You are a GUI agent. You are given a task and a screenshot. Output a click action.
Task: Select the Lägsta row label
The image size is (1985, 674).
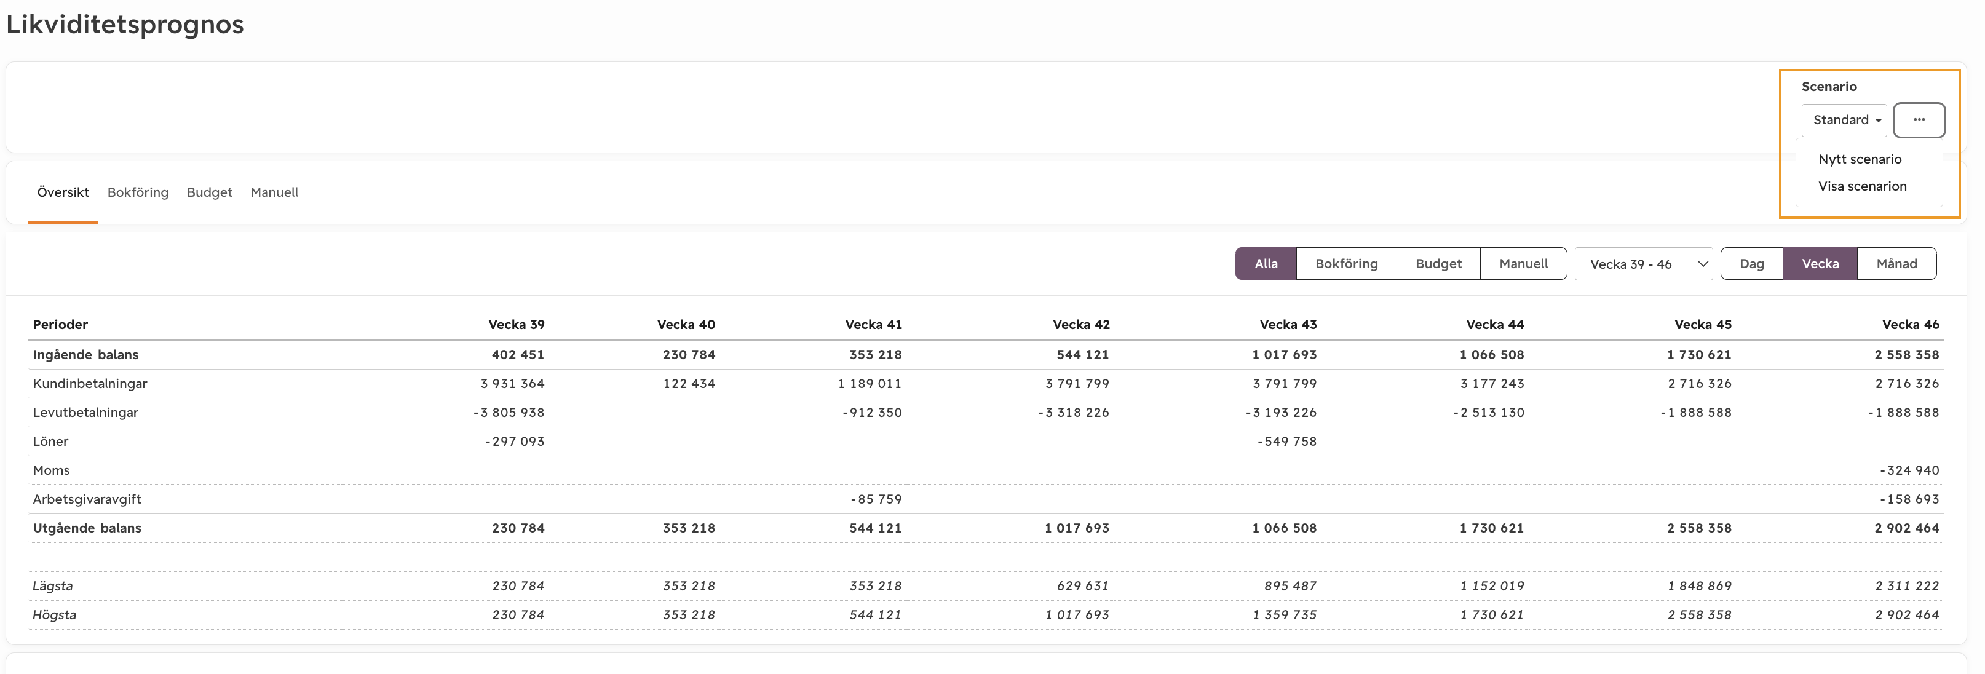click(52, 586)
